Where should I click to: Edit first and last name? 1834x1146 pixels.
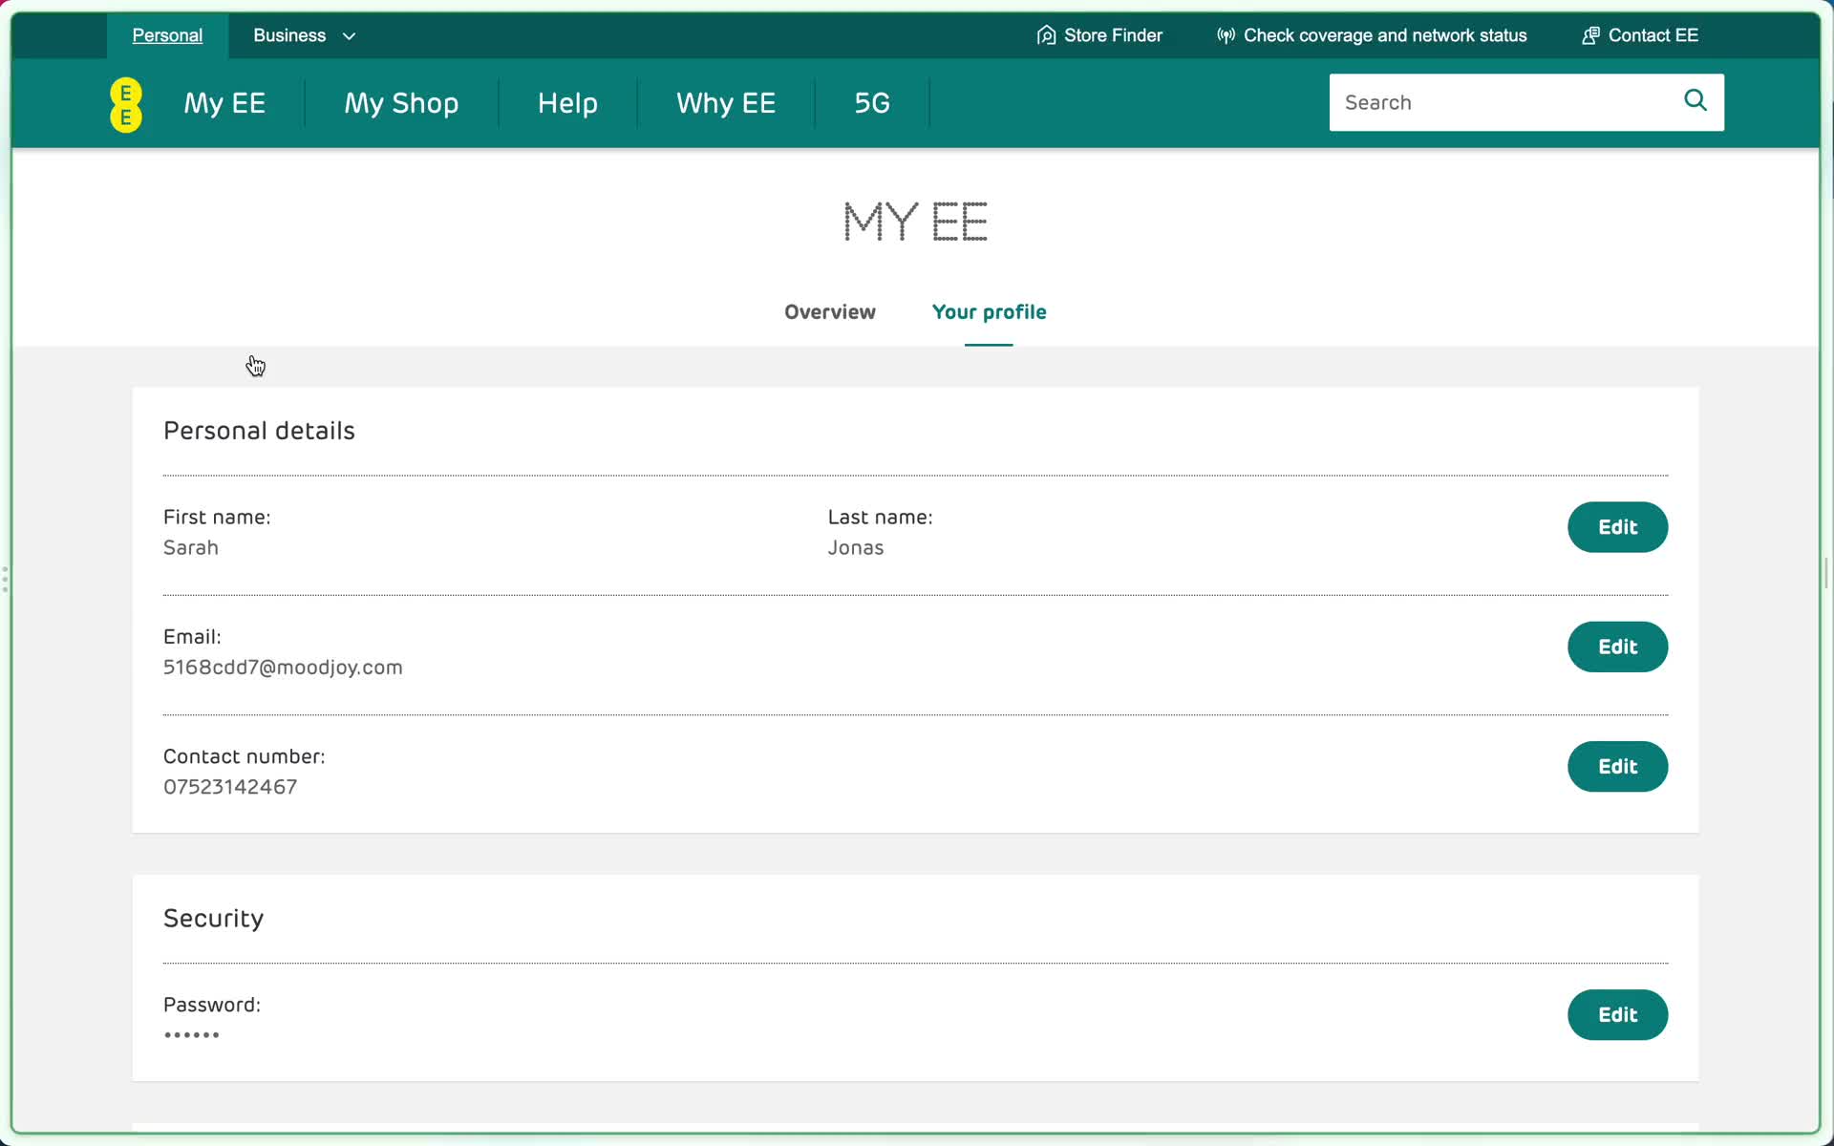(x=1617, y=527)
